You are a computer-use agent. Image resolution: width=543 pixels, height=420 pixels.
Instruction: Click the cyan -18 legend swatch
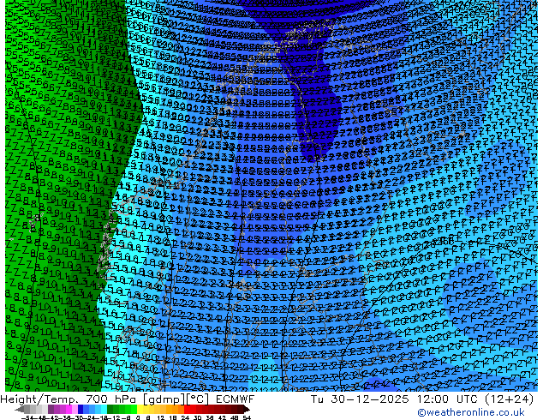coord(104,409)
